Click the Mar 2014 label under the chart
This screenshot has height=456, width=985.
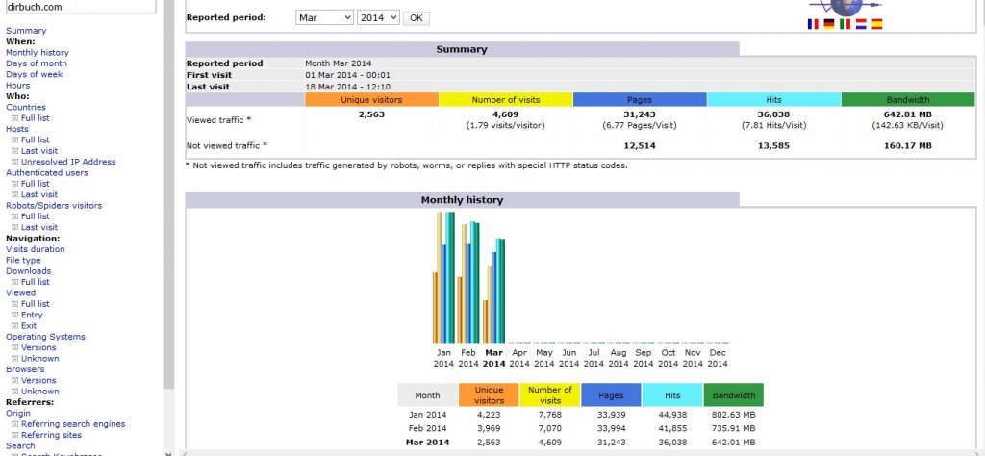tap(493, 359)
